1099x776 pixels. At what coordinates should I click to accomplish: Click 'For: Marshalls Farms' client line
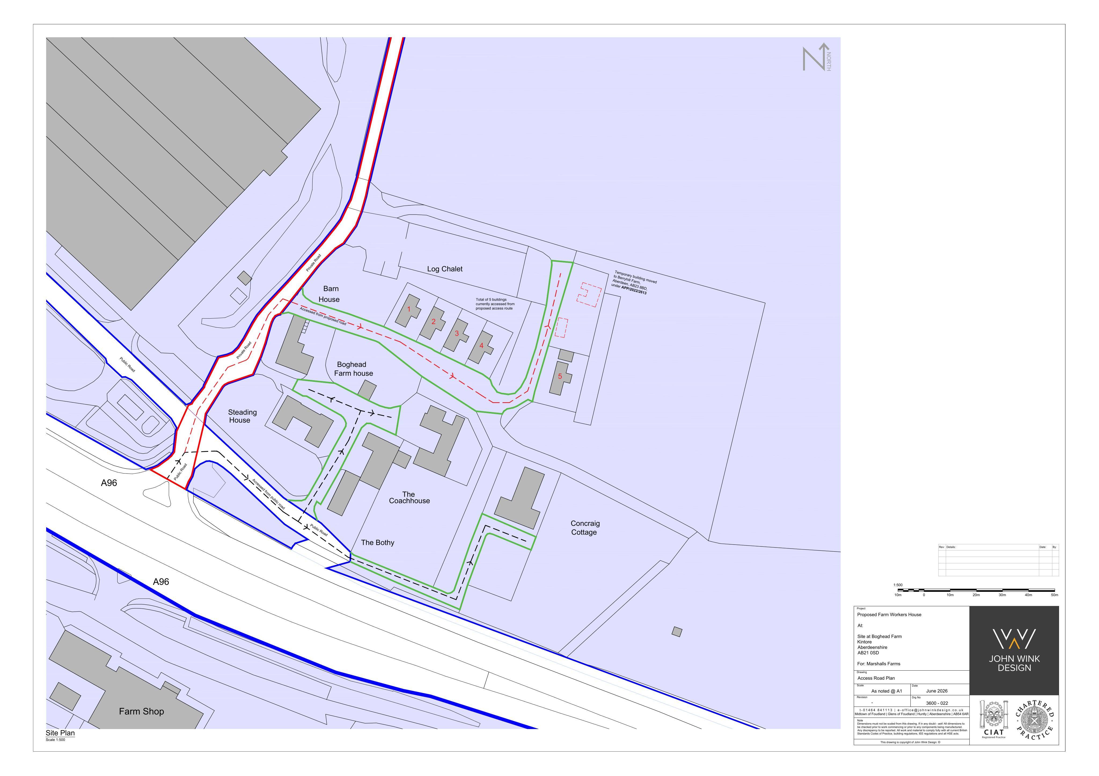pos(878,664)
